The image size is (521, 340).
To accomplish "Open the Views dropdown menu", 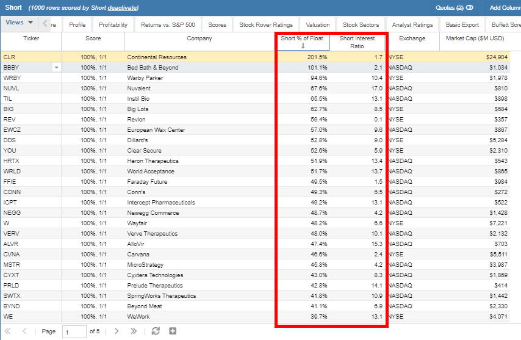I will [19, 23].
